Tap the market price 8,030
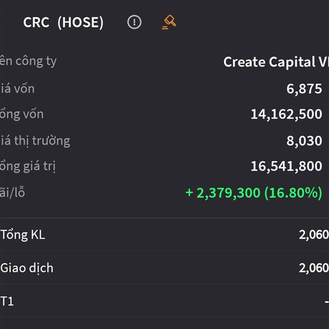Screen dimensions: 329x329 (304, 140)
